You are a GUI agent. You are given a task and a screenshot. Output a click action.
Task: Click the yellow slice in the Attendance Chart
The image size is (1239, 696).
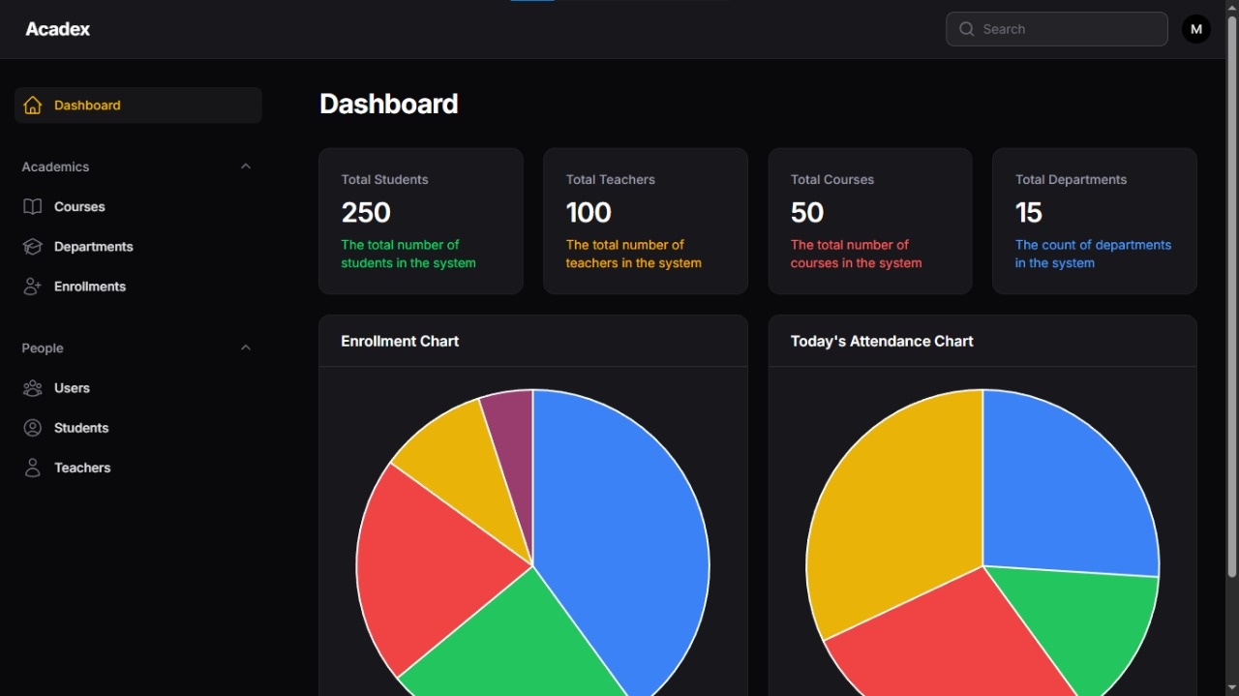coord(891,503)
